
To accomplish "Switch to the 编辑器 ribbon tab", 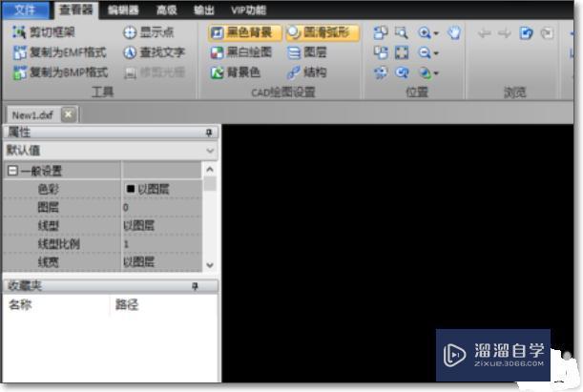I will (x=123, y=10).
